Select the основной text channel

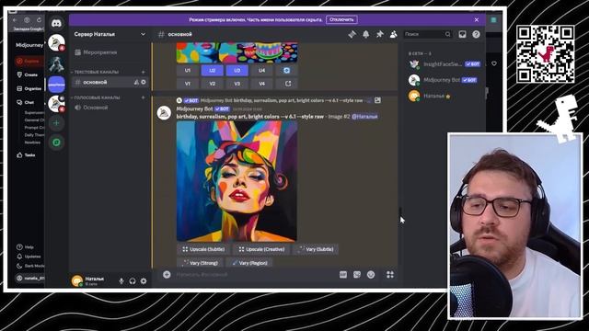point(110,82)
